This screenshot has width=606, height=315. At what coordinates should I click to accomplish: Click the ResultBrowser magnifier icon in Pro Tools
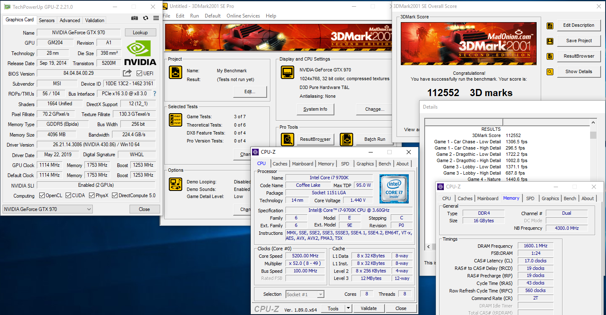tap(288, 139)
